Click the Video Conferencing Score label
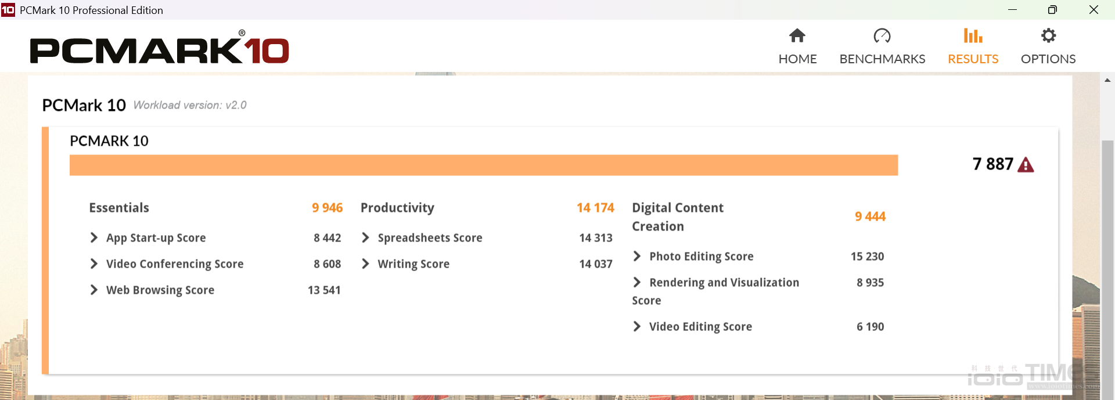 175,264
